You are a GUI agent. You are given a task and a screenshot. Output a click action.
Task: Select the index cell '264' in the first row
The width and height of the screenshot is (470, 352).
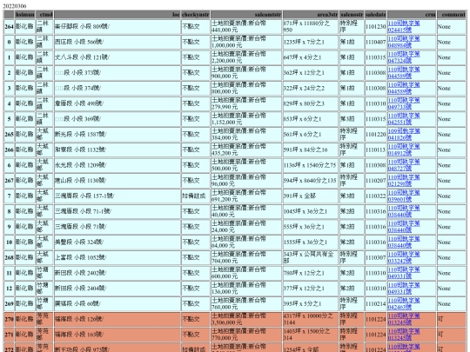point(9,27)
